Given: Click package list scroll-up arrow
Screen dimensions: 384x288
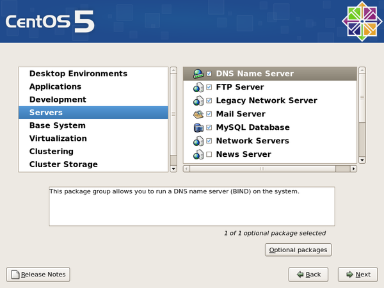Looking at the screenshot, I should [x=362, y=70].
